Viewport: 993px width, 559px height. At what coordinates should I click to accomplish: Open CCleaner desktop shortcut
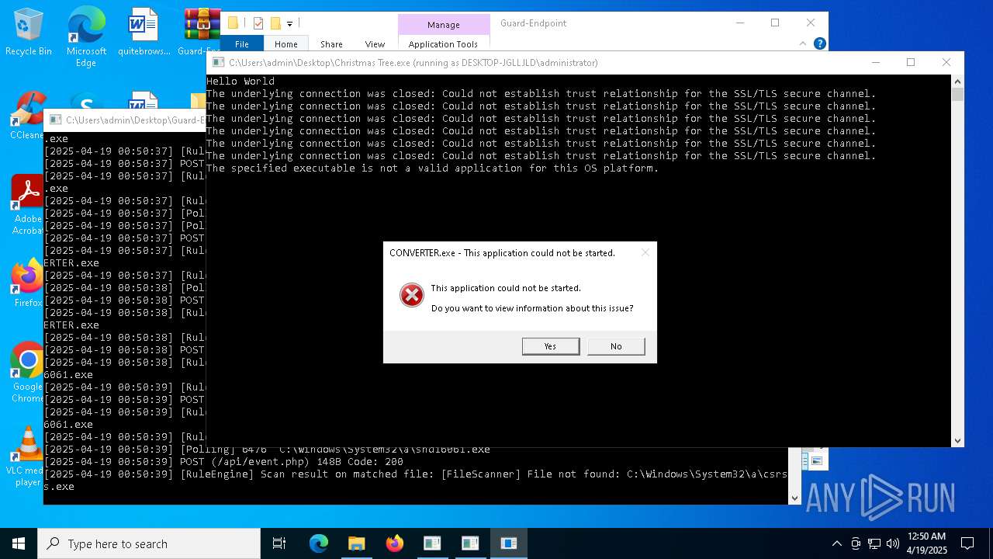28,116
